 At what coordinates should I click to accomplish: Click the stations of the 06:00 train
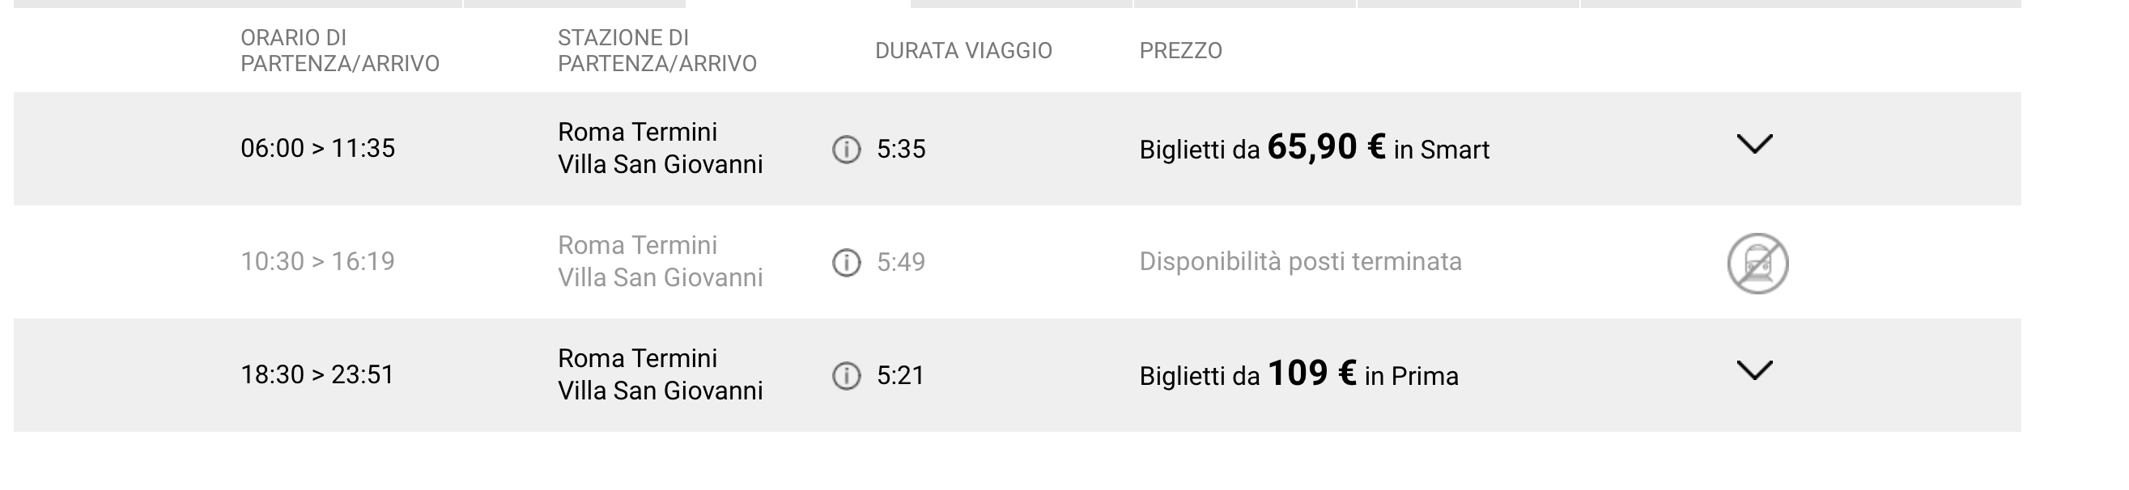660,149
